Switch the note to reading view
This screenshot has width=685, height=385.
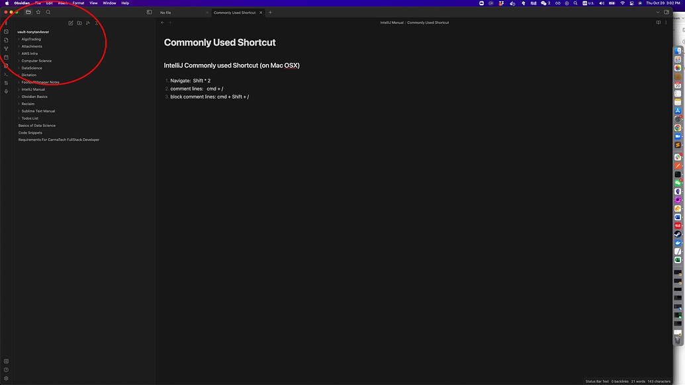(x=659, y=22)
